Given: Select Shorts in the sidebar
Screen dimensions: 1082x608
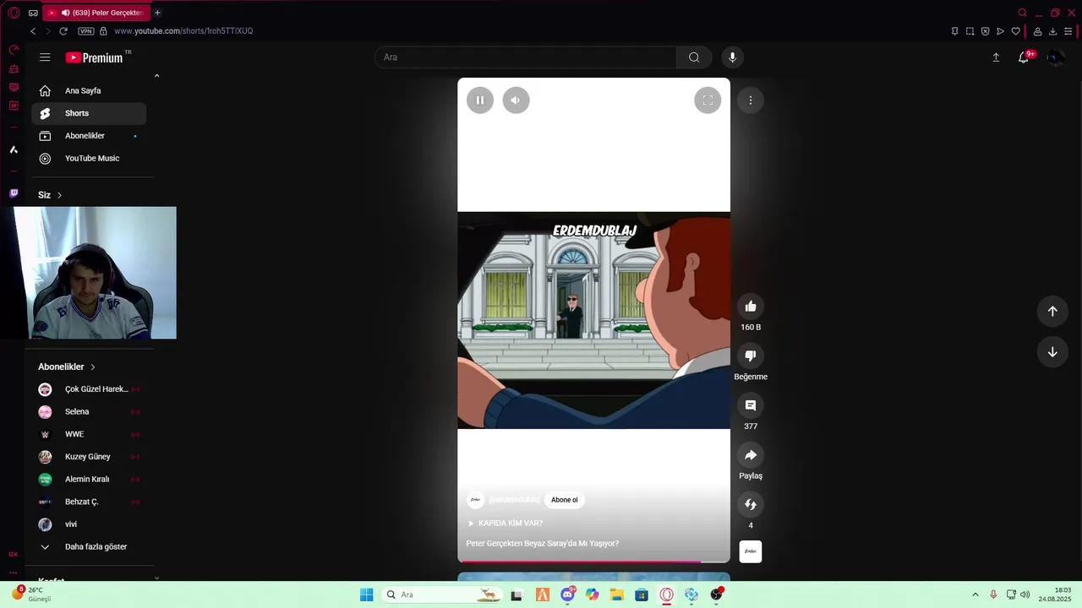Looking at the screenshot, I should click(89, 113).
